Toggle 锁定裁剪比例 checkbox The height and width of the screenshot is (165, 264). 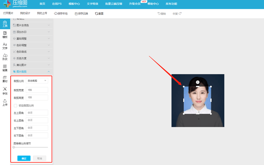click(16, 106)
